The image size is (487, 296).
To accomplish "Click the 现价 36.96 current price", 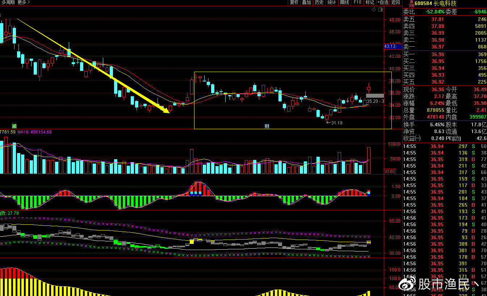I will point(437,89).
